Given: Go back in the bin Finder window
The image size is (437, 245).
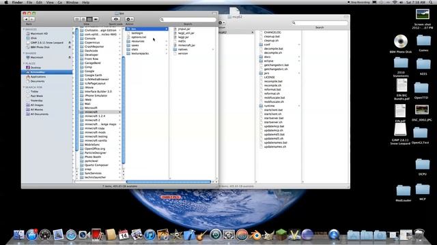Looking at the screenshot, I should coord(26,19).
